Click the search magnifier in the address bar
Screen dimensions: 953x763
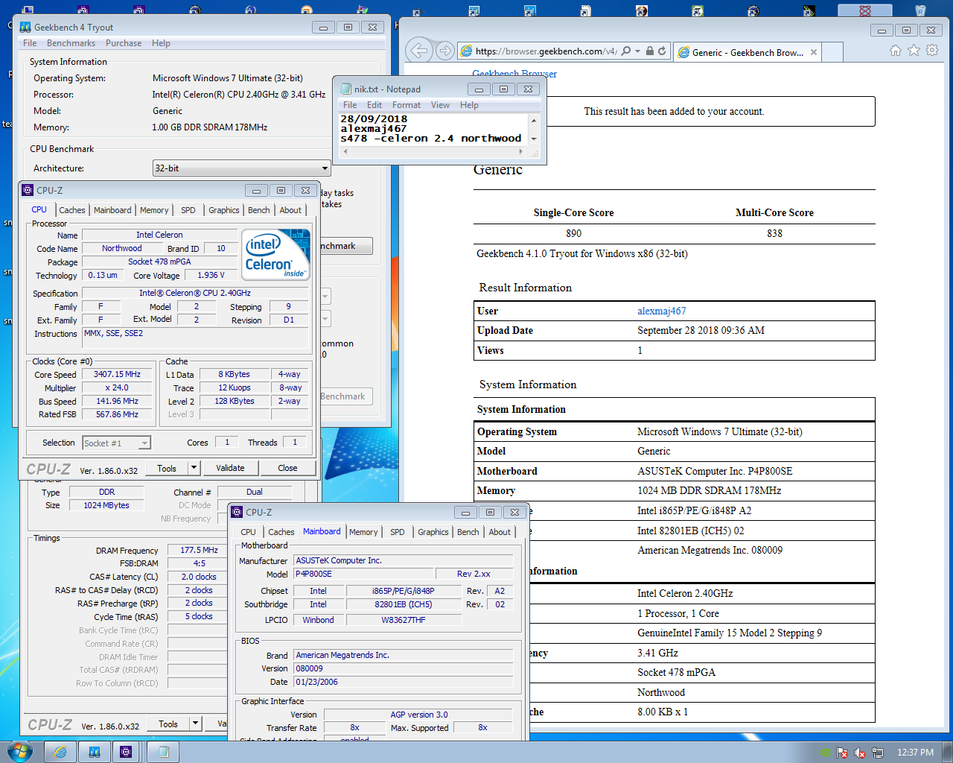point(626,51)
